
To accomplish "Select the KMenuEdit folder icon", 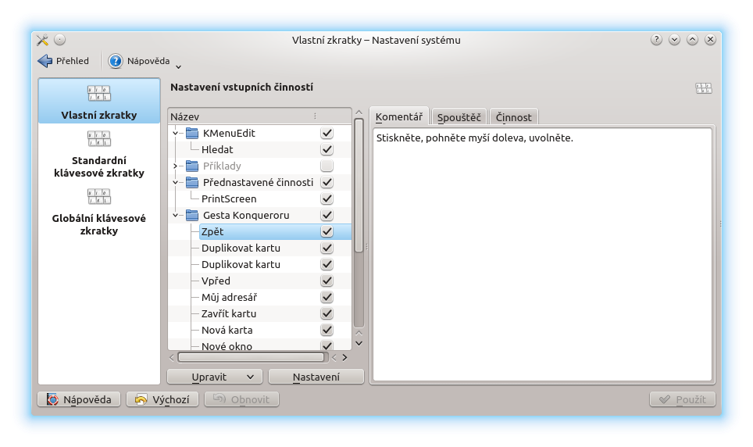I will (192, 133).
